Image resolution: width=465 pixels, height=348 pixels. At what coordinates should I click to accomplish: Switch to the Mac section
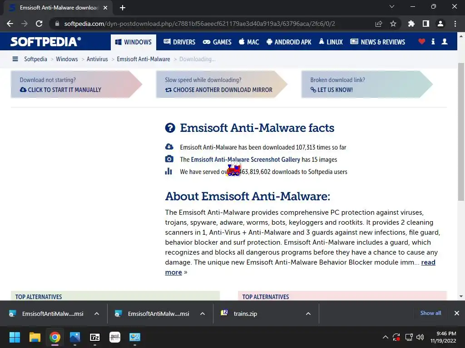point(249,42)
